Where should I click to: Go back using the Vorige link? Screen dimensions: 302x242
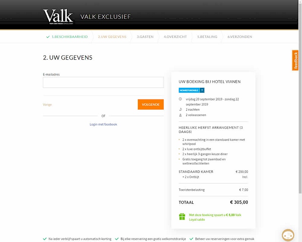[x=47, y=105]
